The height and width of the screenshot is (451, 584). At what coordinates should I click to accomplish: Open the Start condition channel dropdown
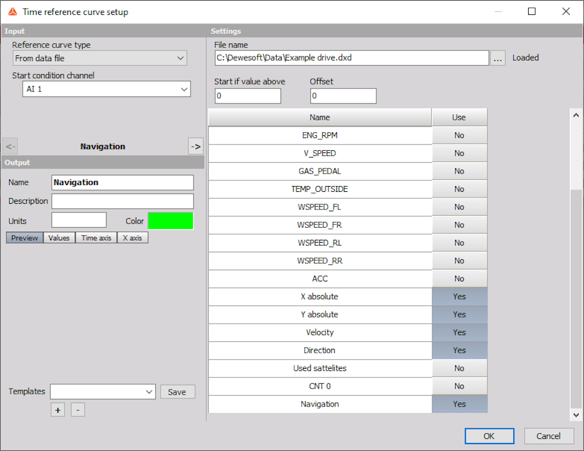pyautogui.click(x=107, y=89)
